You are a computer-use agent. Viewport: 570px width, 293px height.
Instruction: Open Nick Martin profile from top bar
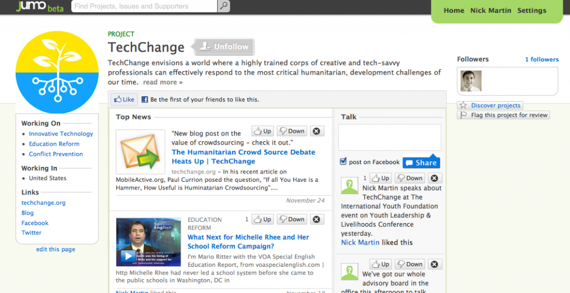(x=491, y=11)
